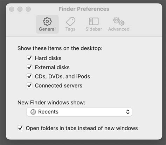Image resolution: width=166 pixels, height=145 pixels.
Task: Disable CDs, DVDs, and iPods checkbox
Action: [29, 76]
